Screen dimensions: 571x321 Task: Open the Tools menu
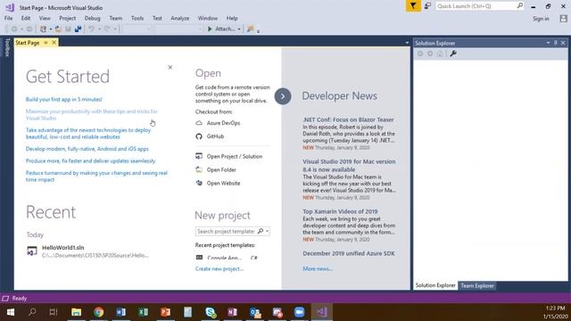tap(137, 18)
